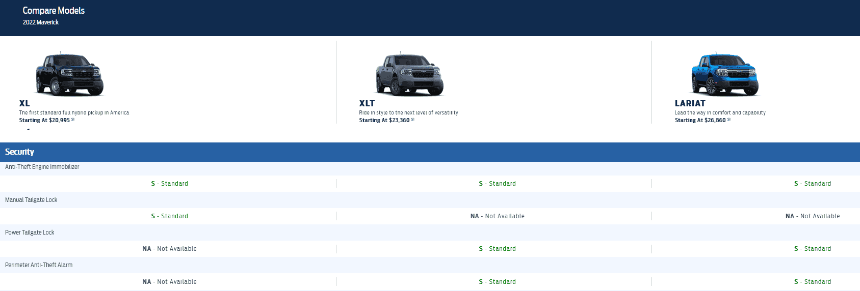860x291 pixels.
Task: Click XL starting price $20,995
Action: tap(44, 121)
